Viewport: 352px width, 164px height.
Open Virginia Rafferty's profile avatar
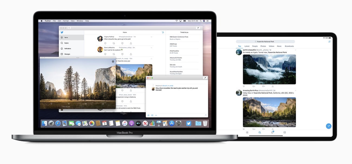(100, 39)
